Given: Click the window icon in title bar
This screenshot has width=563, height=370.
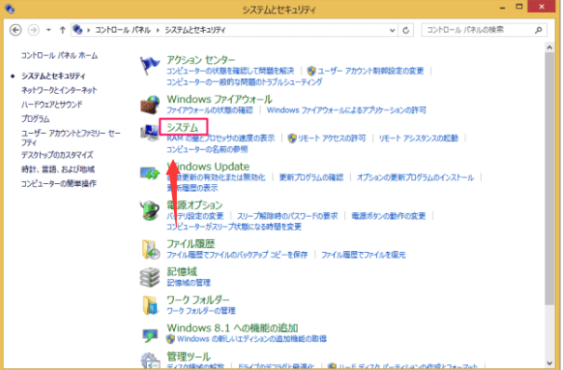Looking at the screenshot, I should pyautogui.click(x=9, y=8).
